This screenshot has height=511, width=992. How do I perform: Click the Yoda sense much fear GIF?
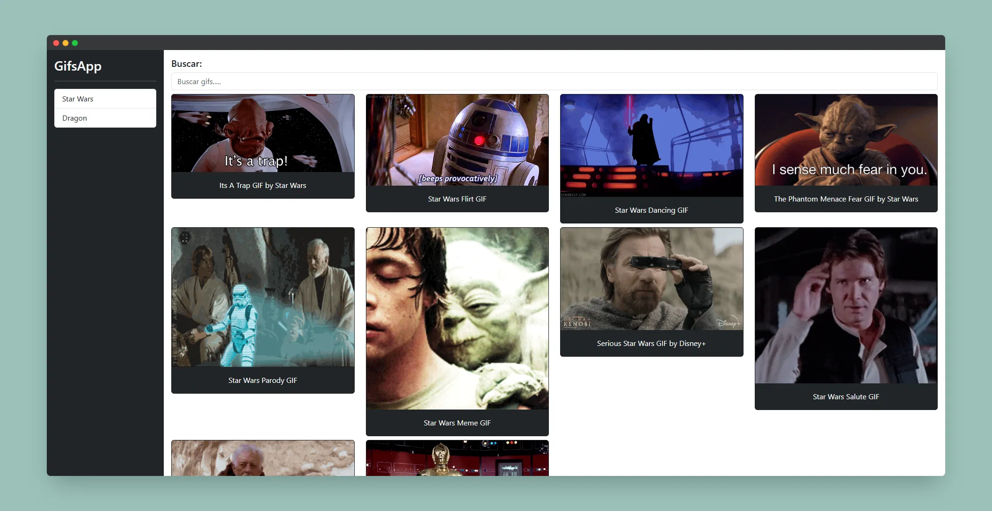pos(846,140)
